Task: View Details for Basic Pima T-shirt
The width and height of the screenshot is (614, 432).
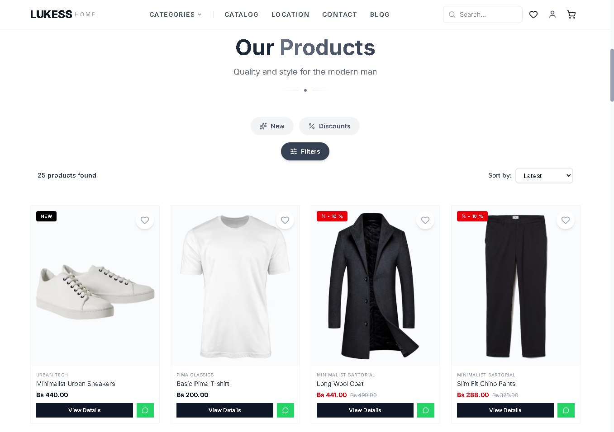Action: (225, 410)
